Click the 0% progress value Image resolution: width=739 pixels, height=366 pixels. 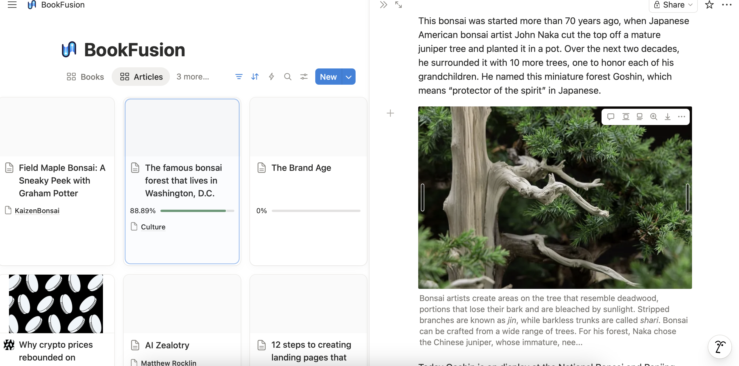coord(261,211)
